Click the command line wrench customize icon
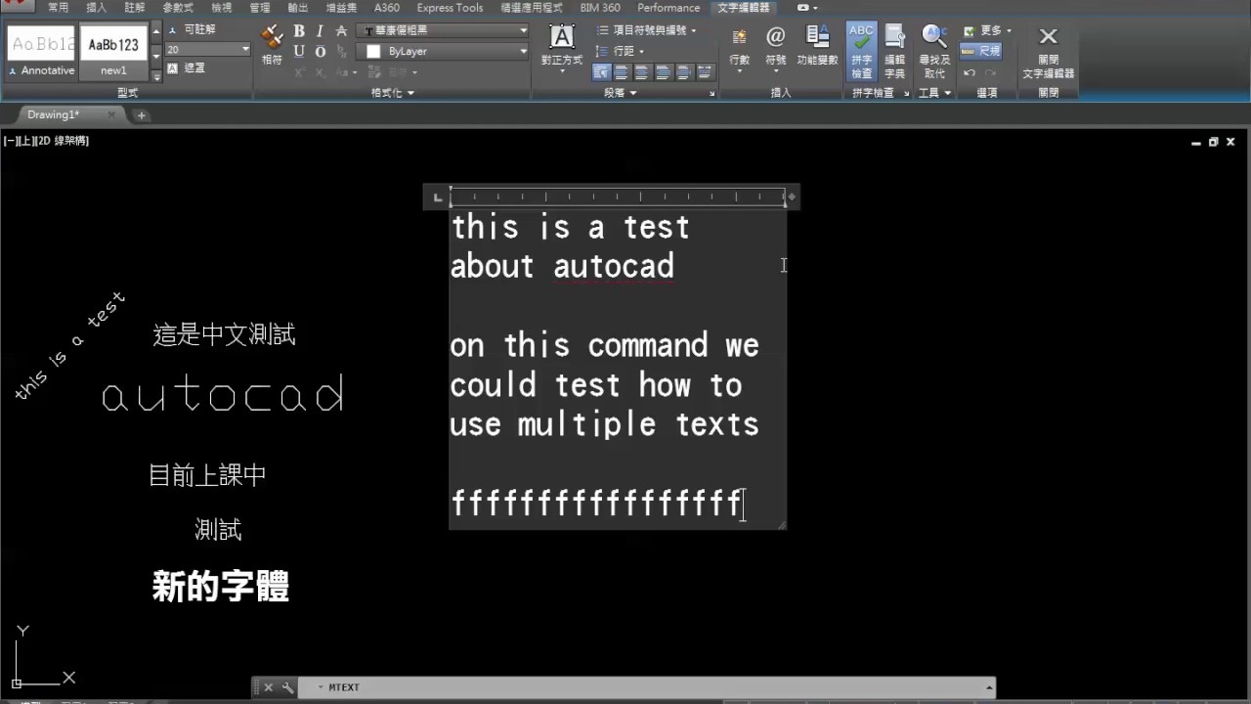The height and width of the screenshot is (704, 1251). (287, 687)
